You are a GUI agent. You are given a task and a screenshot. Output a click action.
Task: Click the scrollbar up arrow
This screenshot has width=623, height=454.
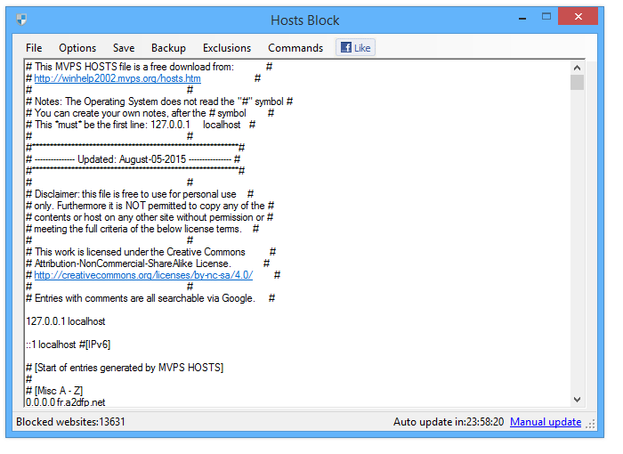[x=578, y=68]
